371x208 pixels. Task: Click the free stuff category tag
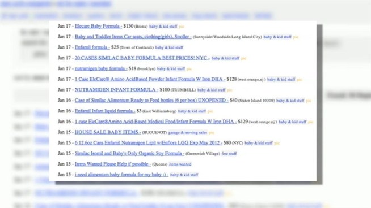point(229,154)
